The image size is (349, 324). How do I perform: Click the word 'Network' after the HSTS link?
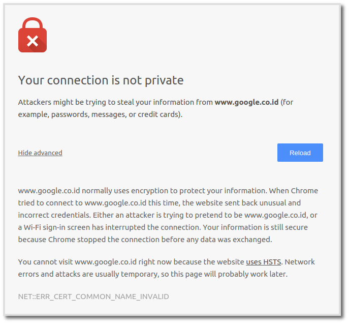point(300,262)
